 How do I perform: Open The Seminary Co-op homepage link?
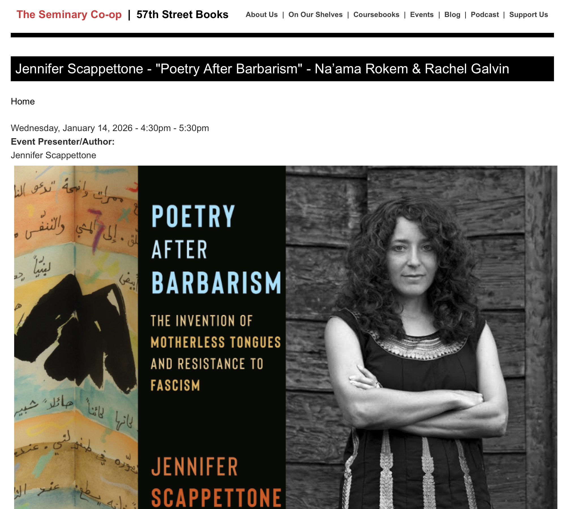69,14
